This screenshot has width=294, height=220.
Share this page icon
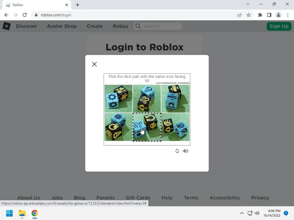click(239, 15)
